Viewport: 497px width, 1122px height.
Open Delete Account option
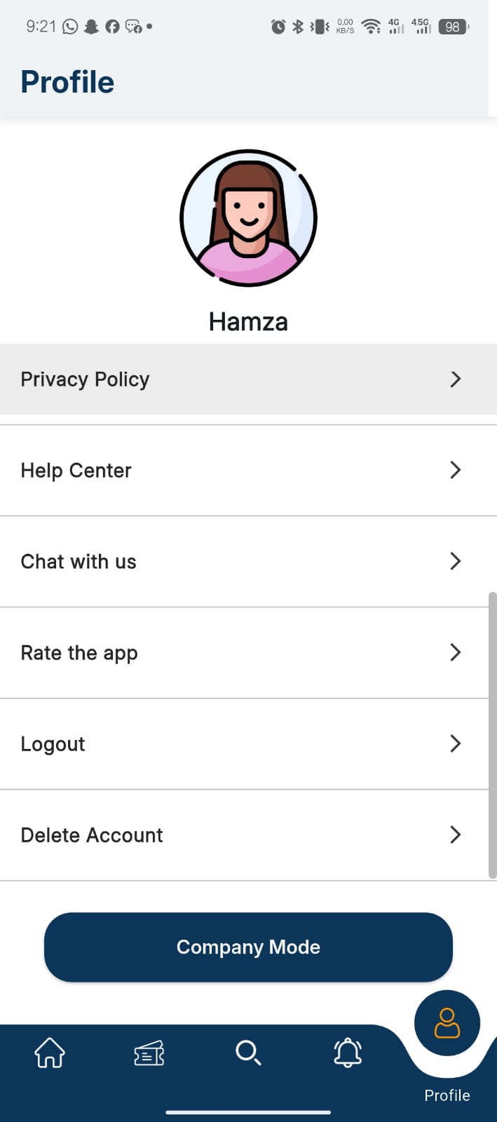[x=91, y=834]
